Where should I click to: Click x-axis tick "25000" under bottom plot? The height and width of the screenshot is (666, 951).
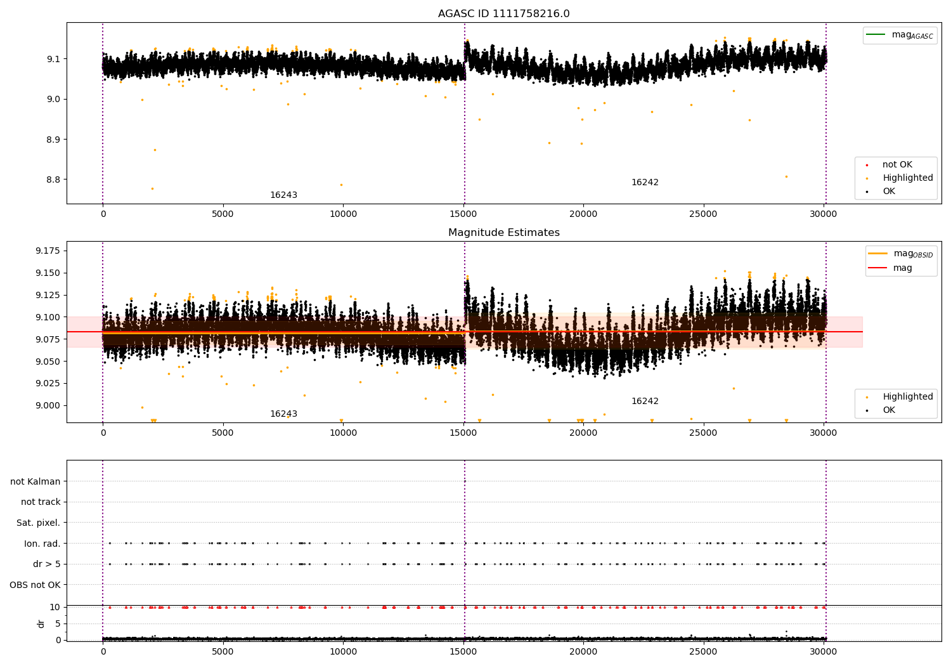[704, 652]
